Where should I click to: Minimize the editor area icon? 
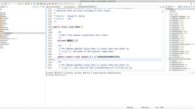pos(161,7)
